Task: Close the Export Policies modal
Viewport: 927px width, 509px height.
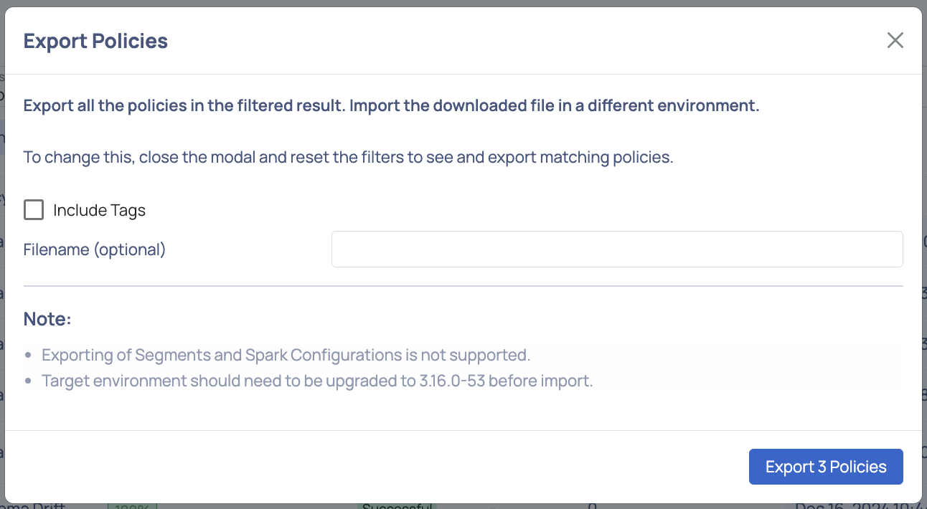Action: 895,40
